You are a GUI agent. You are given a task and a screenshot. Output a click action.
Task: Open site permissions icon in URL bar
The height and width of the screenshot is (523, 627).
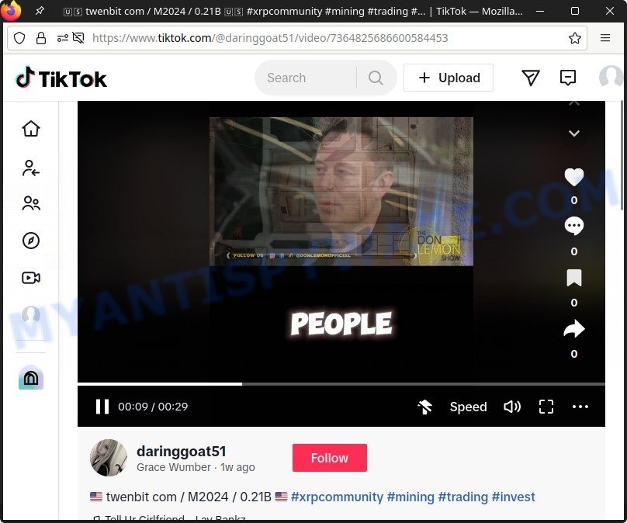62,38
